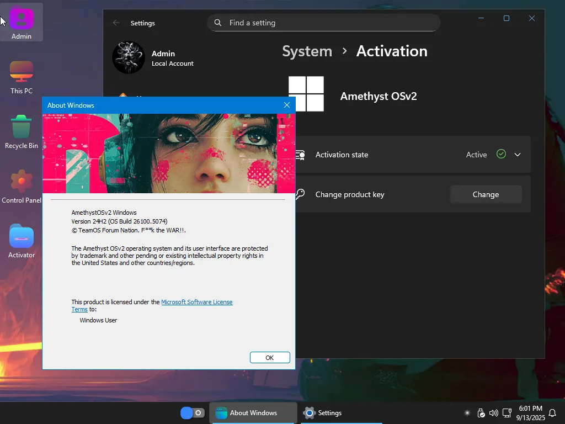Click the green Active checkmark icon
The image size is (565, 424).
pos(501,154)
